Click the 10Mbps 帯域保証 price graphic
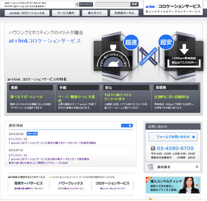The width and height of the screenshot is (207, 201). 184,56
